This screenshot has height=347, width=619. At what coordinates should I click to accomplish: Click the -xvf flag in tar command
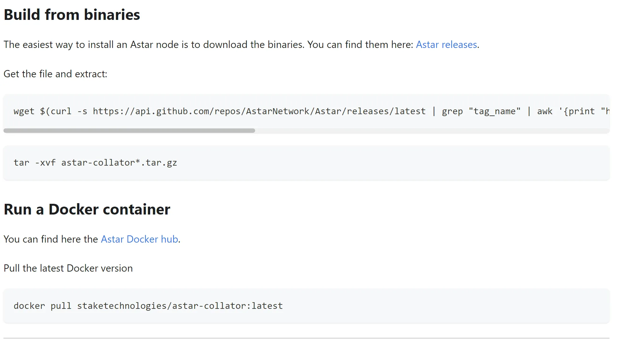click(45, 163)
